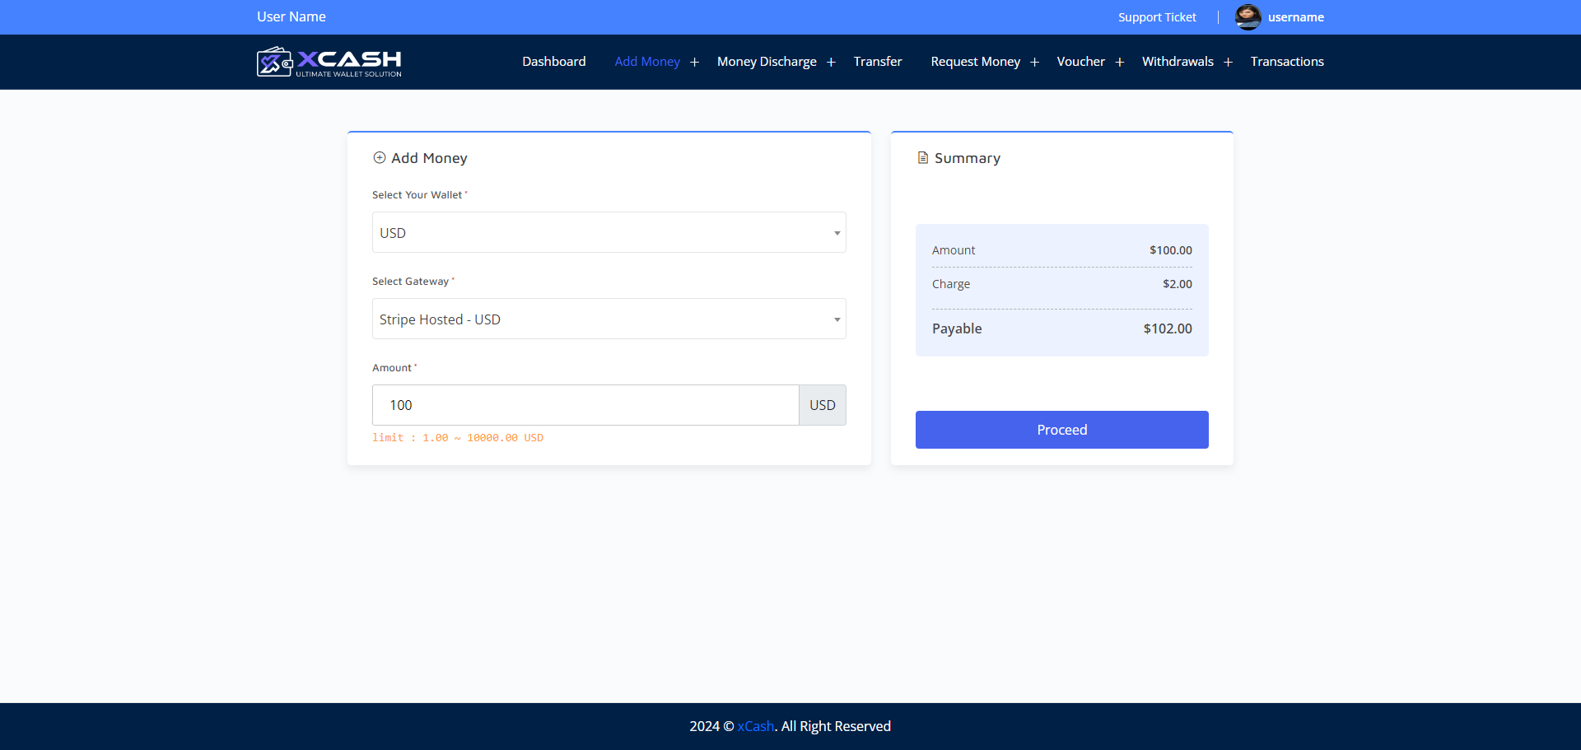Click the circled plus Add Money heading icon
This screenshot has width=1581, height=750.
coord(380,157)
